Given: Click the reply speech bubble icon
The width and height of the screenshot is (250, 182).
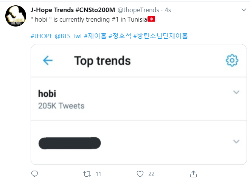Looking at the screenshot, I should [x=34, y=174].
